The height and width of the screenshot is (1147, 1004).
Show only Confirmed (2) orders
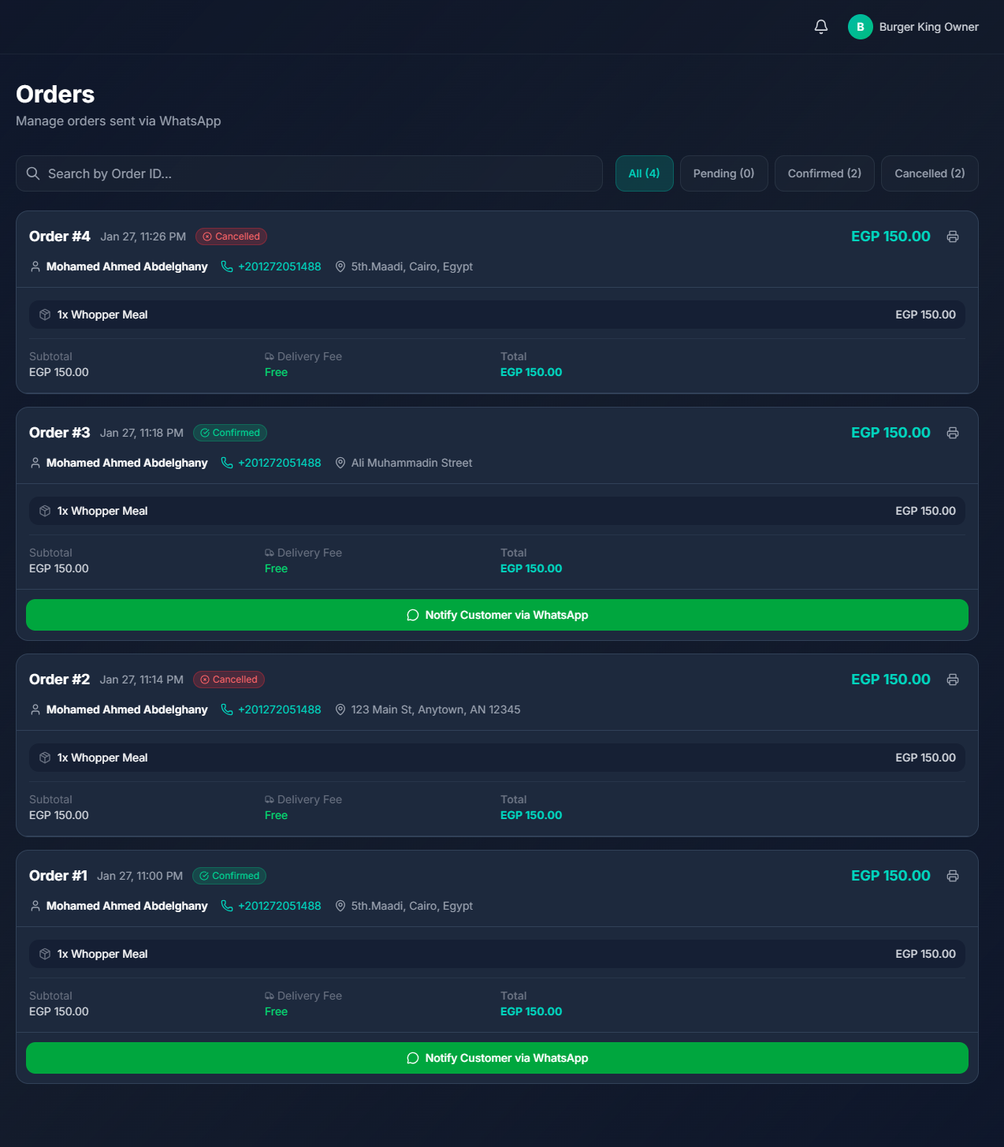[x=824, y=173]
